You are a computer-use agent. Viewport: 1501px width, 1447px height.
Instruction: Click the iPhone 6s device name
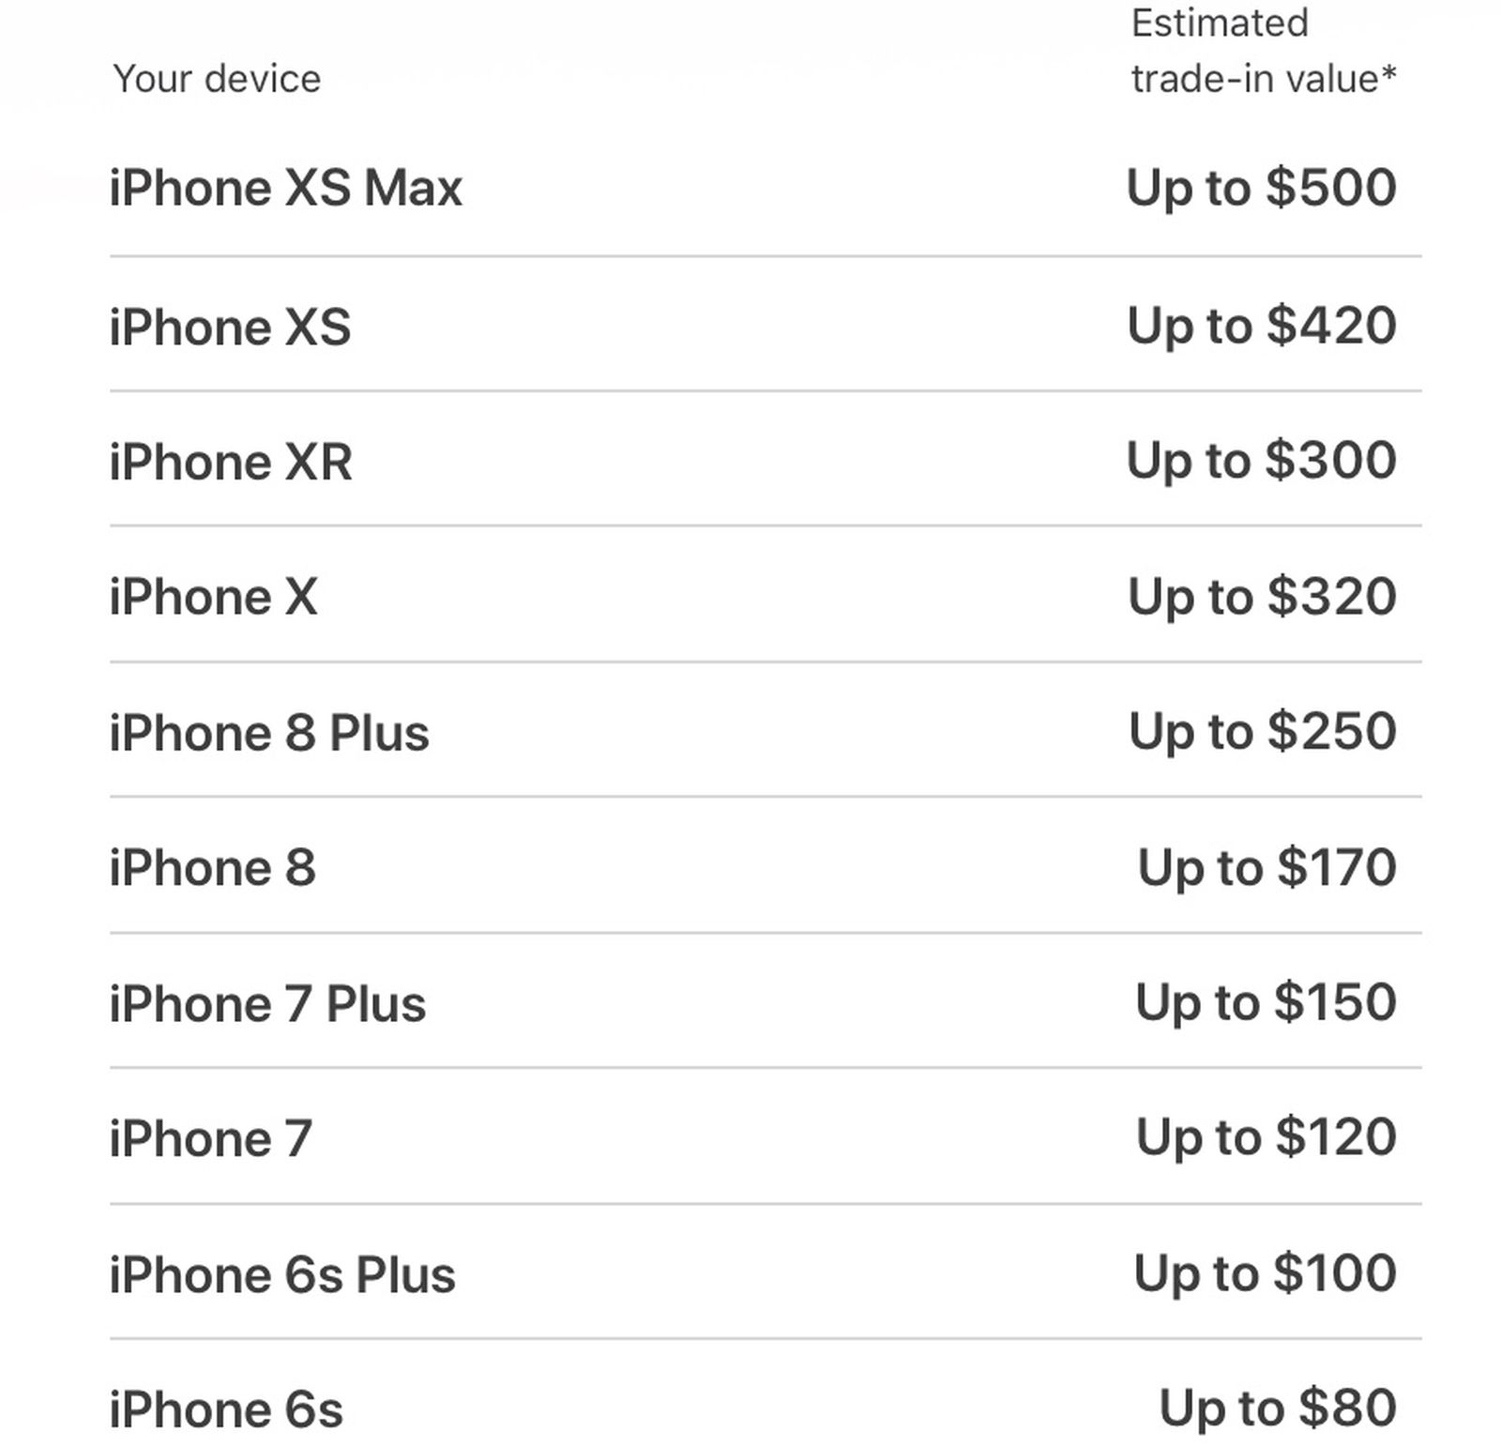click(x=226, y=1409)
